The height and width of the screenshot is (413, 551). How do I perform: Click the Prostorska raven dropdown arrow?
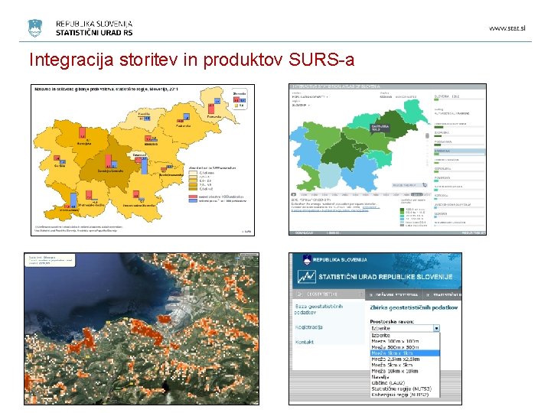click(x=436, y=328)
